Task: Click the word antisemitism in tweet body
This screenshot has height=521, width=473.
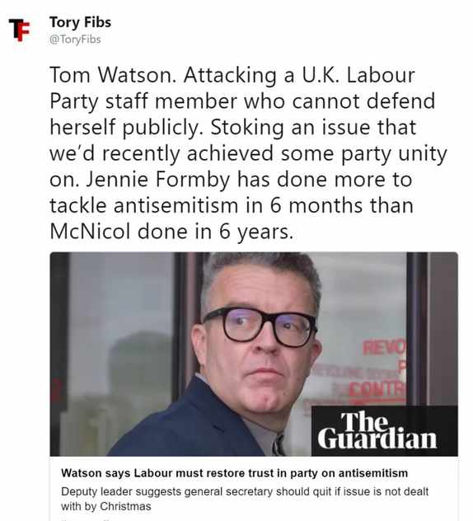Action: (176, 205)
